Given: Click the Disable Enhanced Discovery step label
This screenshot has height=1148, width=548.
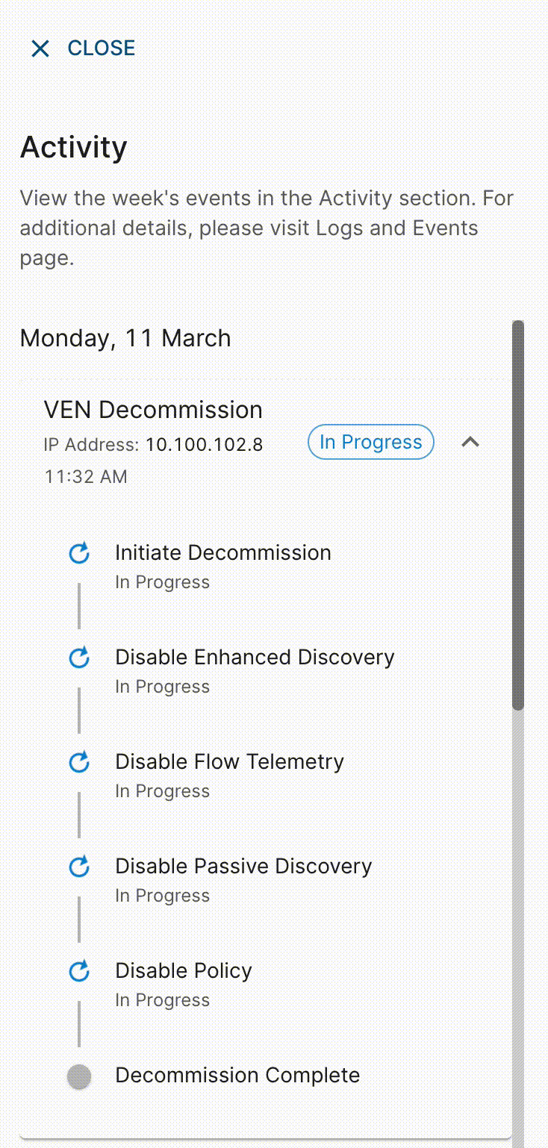Looking at the screenshot, I should click(255, 657).
